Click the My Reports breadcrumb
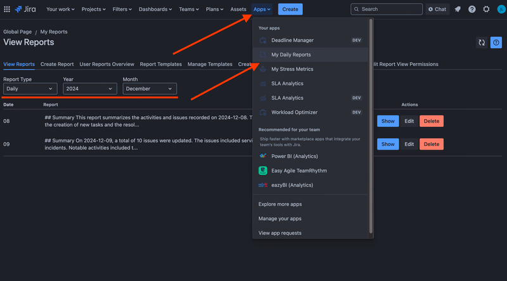507x281 pixels. click(54, 32)
